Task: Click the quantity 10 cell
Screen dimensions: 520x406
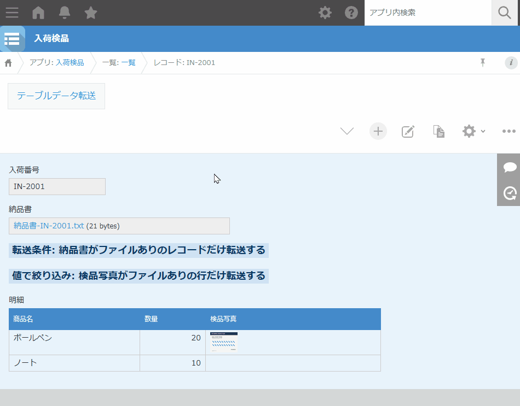Action: (173, 363)
